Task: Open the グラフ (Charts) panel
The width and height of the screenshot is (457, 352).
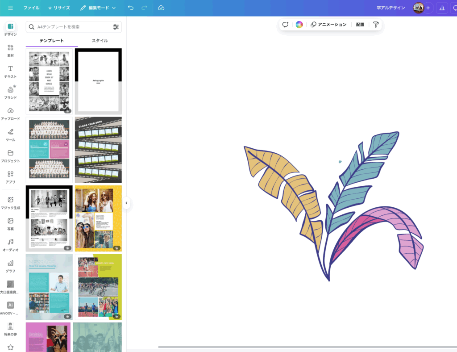Action: coord(10,266)
